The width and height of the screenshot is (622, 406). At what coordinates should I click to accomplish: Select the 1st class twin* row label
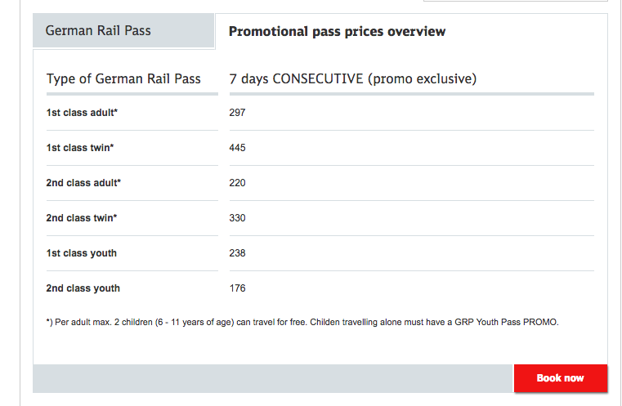[80, 148]
